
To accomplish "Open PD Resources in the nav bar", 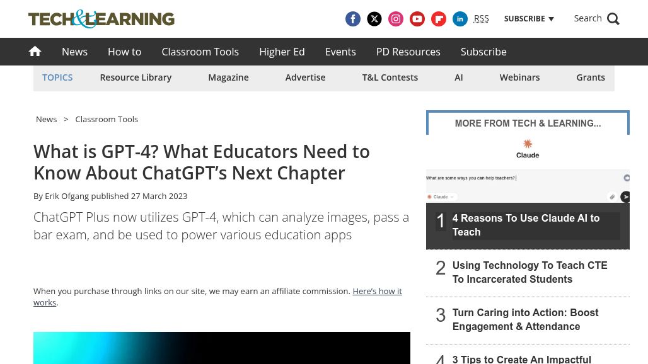I will coord(408,52).
